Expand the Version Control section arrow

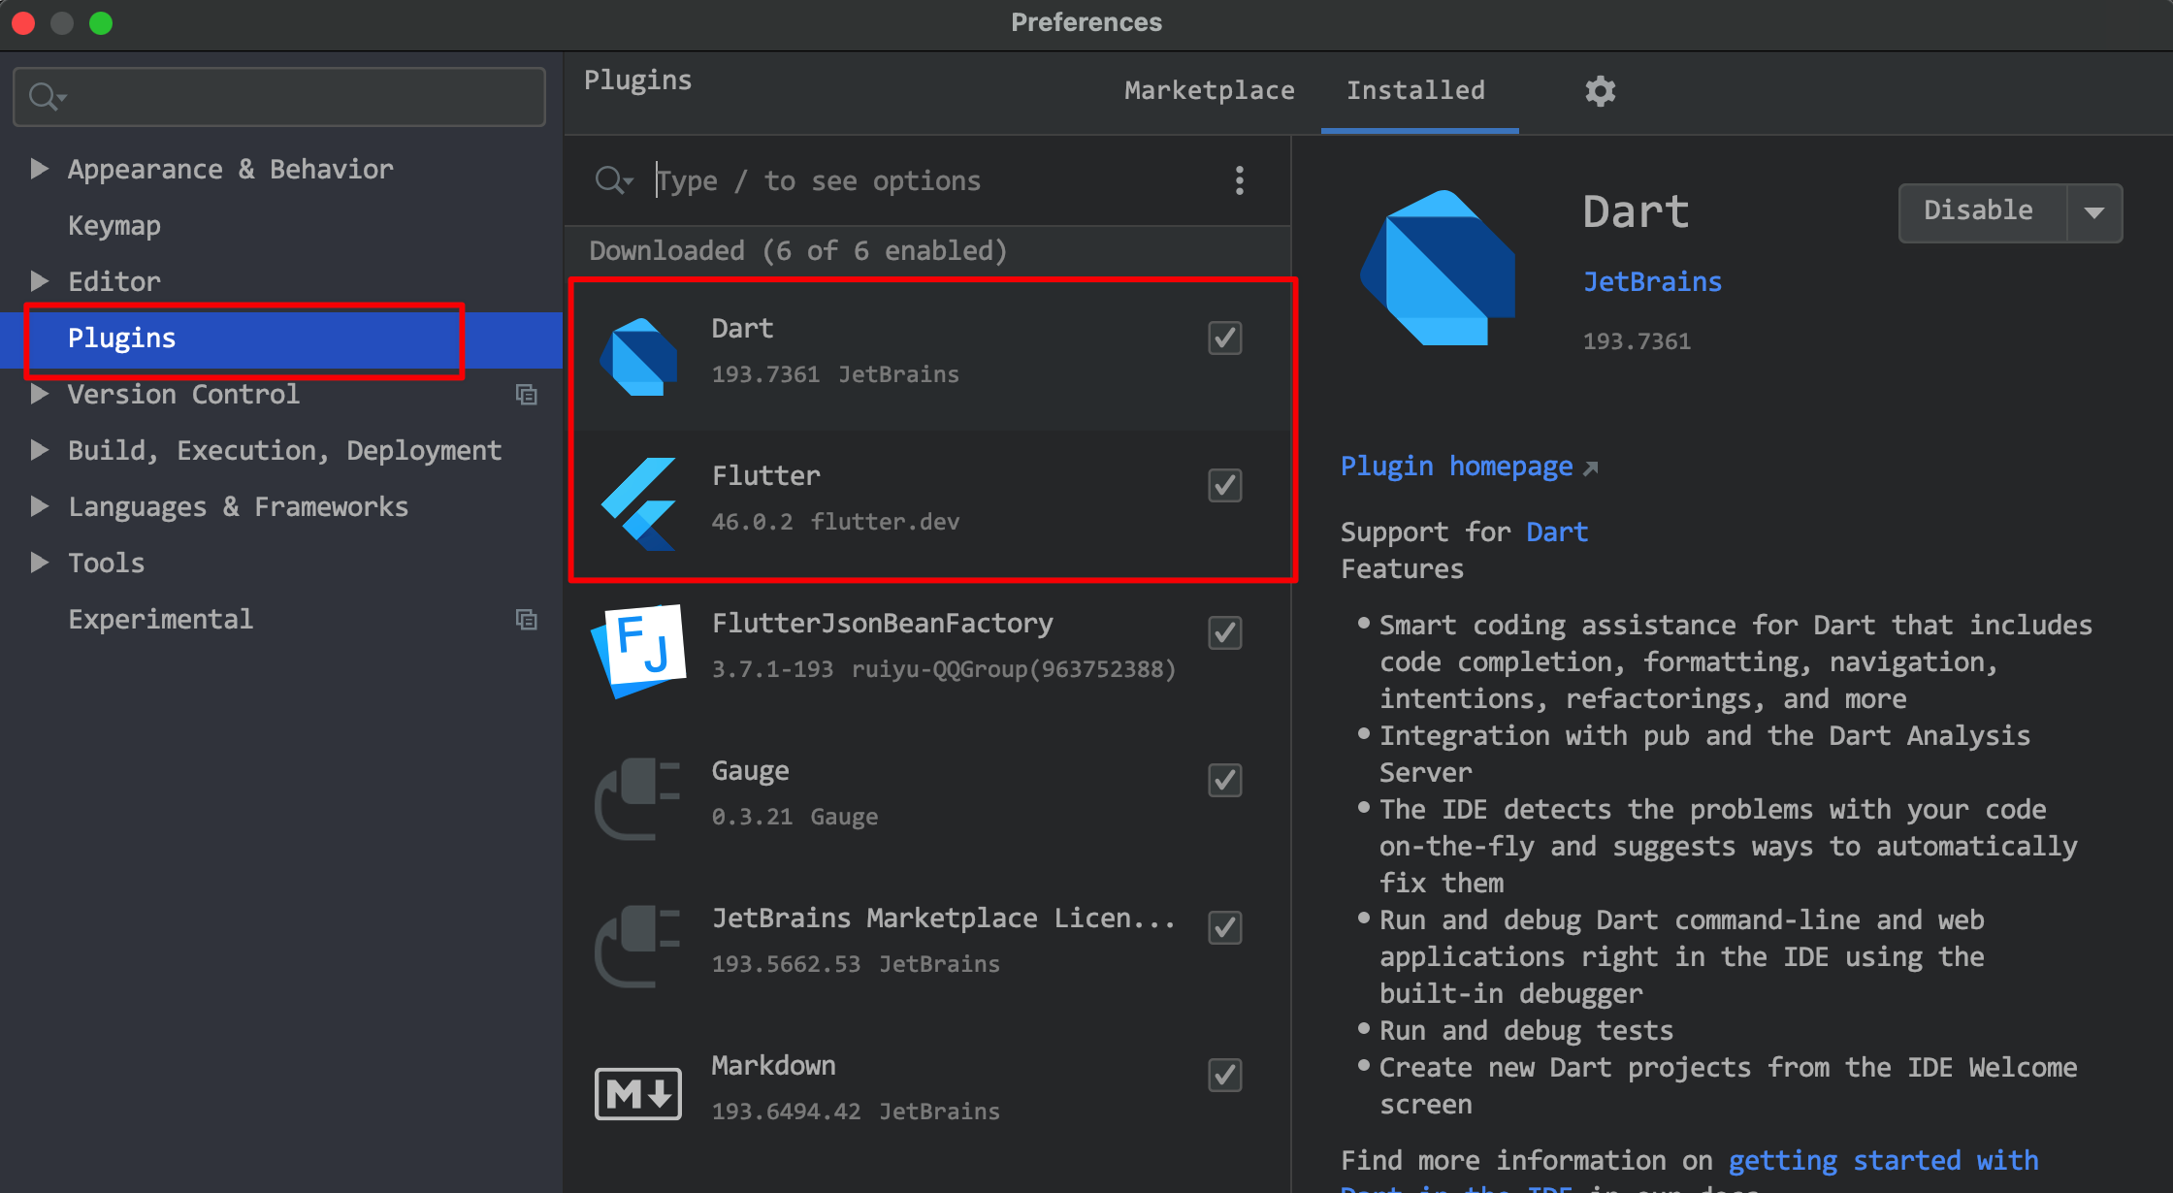39,394
